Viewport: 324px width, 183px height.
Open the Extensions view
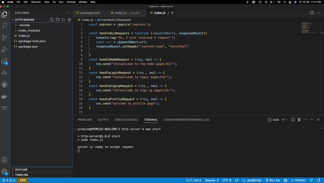tap(4, 61)
